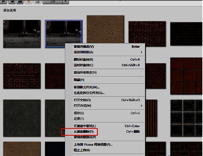Click the movie clapper icon in the toolbar
The height and width of the screenshot is (156, 203).
tap(20, 2)
